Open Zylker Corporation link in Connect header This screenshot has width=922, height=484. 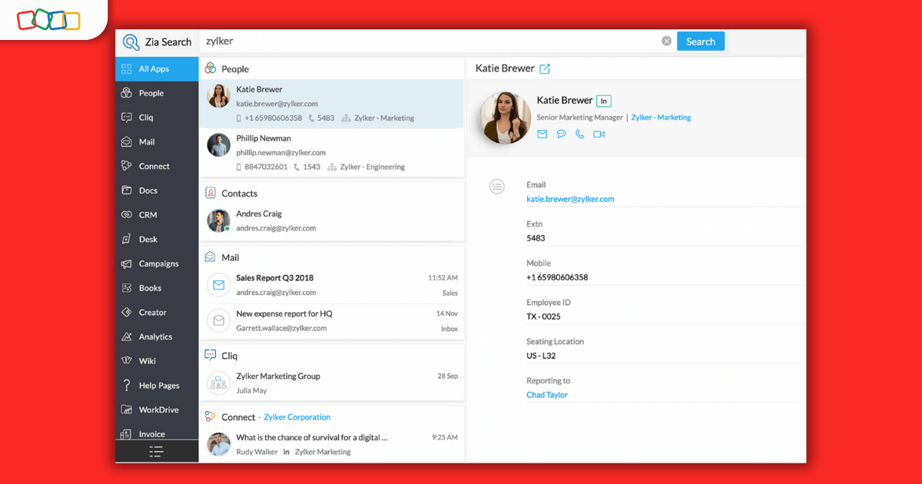click(297, 417)
